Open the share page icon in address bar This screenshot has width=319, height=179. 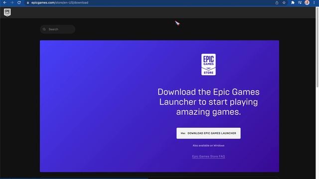coord(277,2)
